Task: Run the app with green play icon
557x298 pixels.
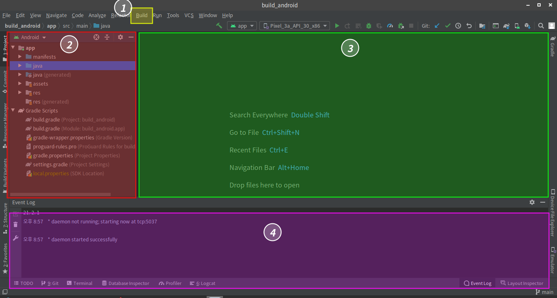Action: click(x=337, y=26)
